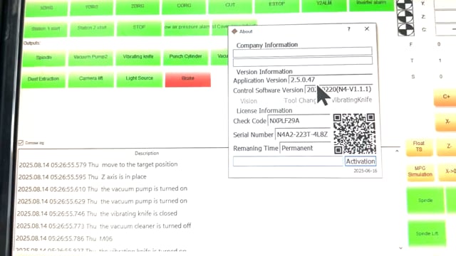Close the About dialog
Image resolution: width=456 pixels, height=256 pixels.
[x=367, y=28]
